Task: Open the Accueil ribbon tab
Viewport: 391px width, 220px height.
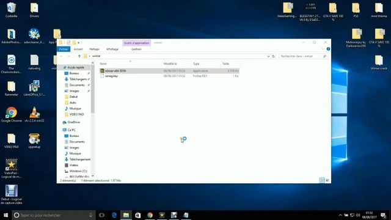Action: 78,49
